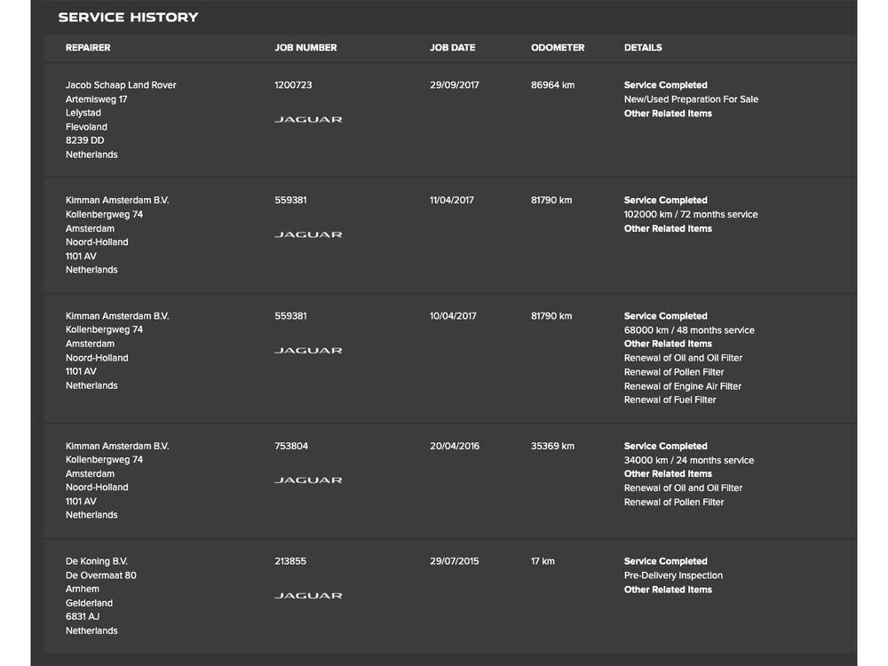Select the Pre-Delivery Inspection detail
Screen dimensions: 888x666
click(x=673, y=575)
